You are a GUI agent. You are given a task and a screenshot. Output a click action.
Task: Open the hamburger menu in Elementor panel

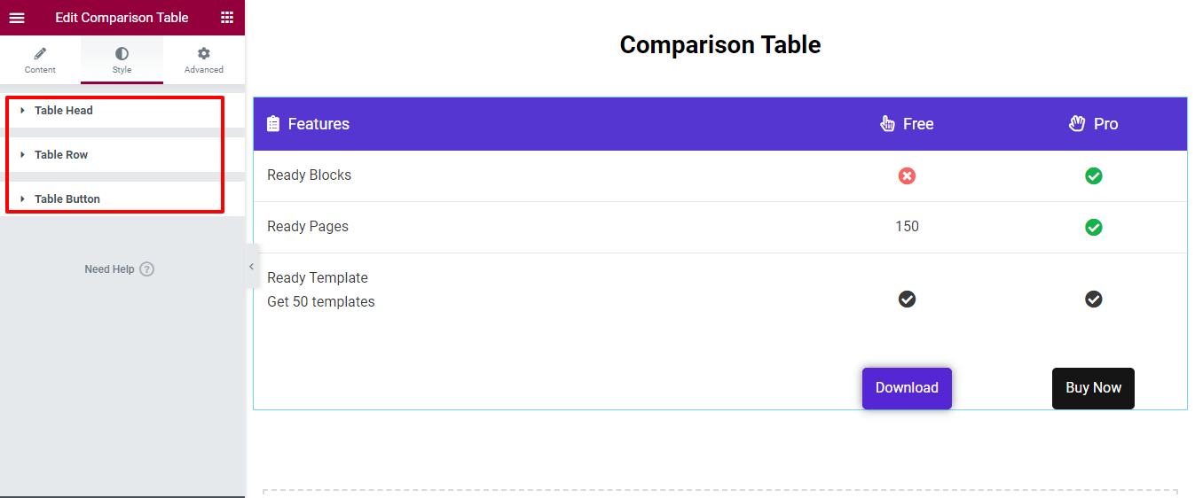point(17,18)
